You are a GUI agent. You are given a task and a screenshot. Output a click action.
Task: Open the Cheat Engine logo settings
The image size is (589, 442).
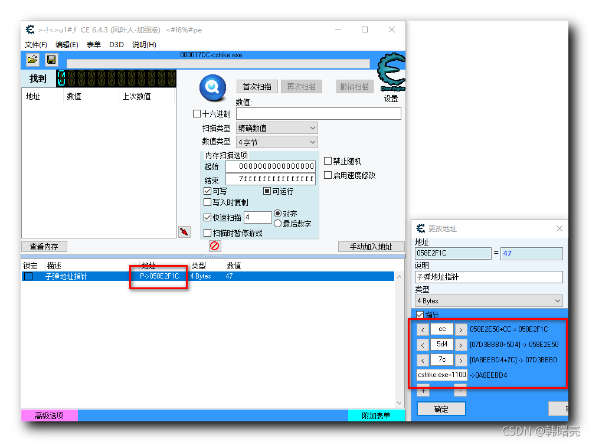(391, 72)
